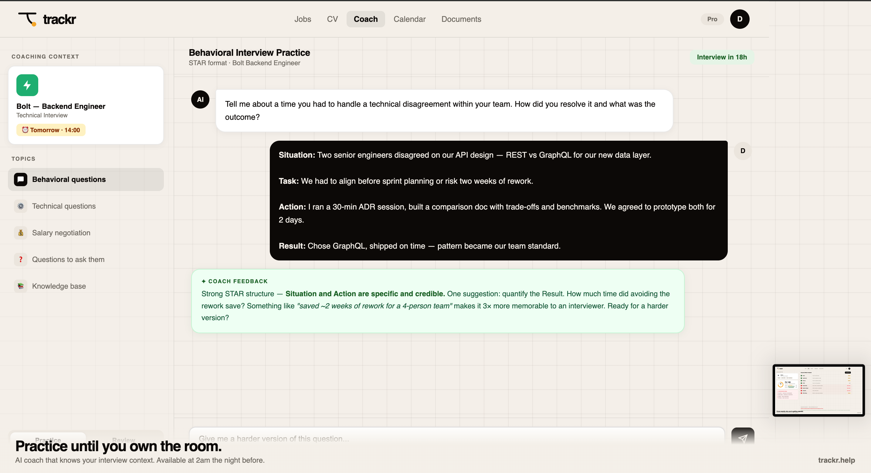
Task: Click the Technical questions gear icon
Action: point(21,206)
